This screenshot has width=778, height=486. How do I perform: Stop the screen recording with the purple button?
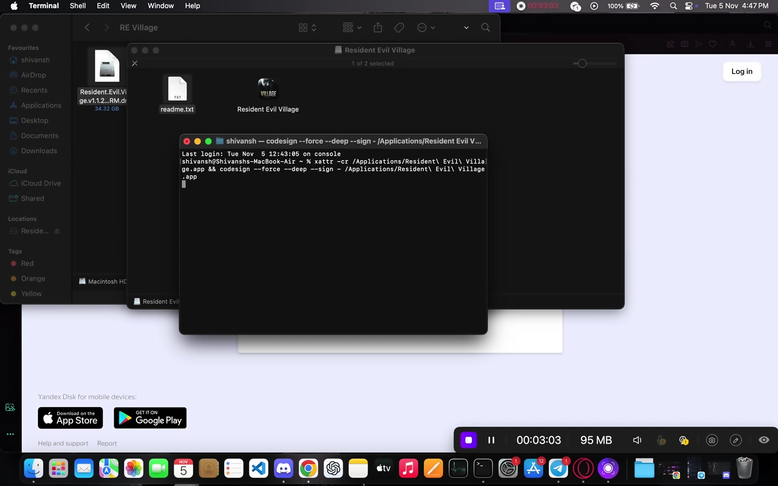pos(468,440)
